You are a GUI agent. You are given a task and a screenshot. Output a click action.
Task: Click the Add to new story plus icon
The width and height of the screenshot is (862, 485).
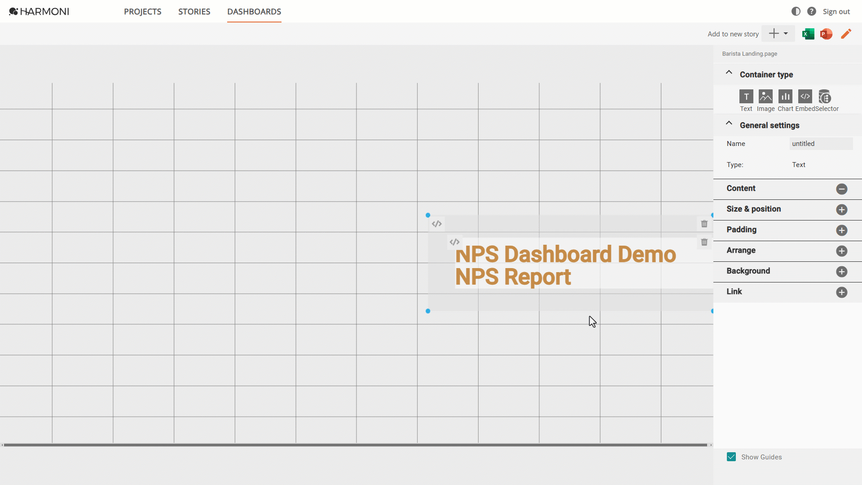(x=774, y=34)
